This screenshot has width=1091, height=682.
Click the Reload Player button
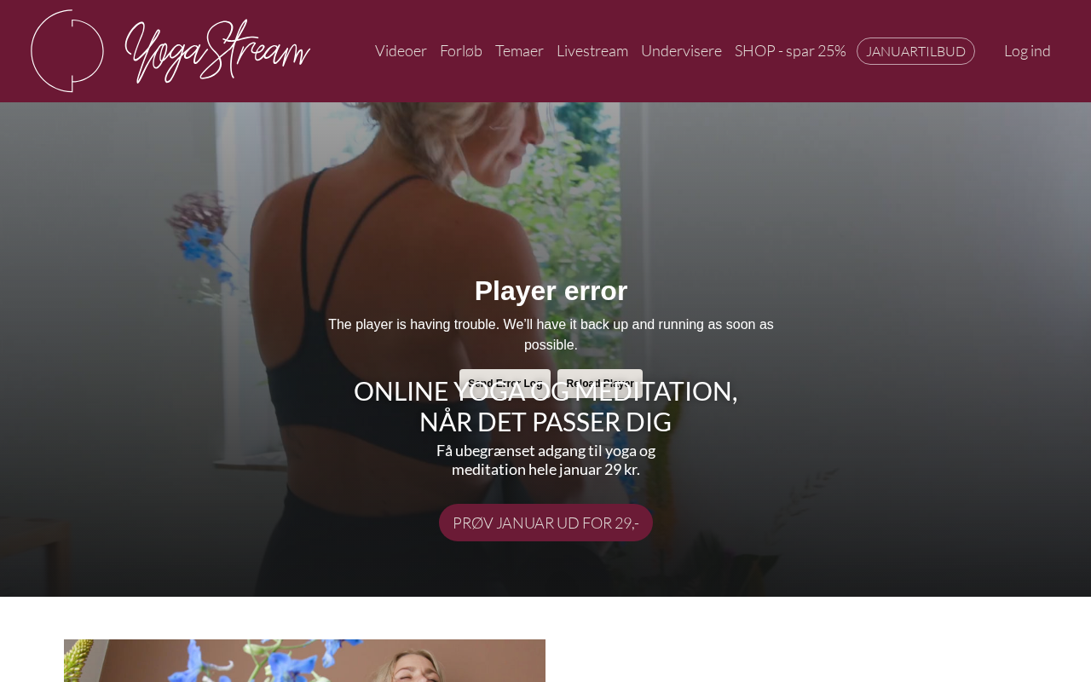pyautogui.click(x=600, y=383)
